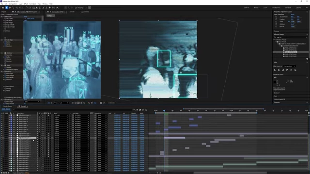Select the Hand tool

[x=10, y=8]
